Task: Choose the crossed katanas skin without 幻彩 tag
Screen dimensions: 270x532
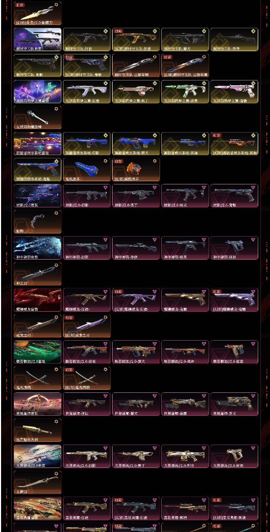Action: point(38,378)
